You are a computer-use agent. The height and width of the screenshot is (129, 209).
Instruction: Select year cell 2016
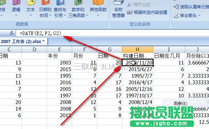[60, 83]
